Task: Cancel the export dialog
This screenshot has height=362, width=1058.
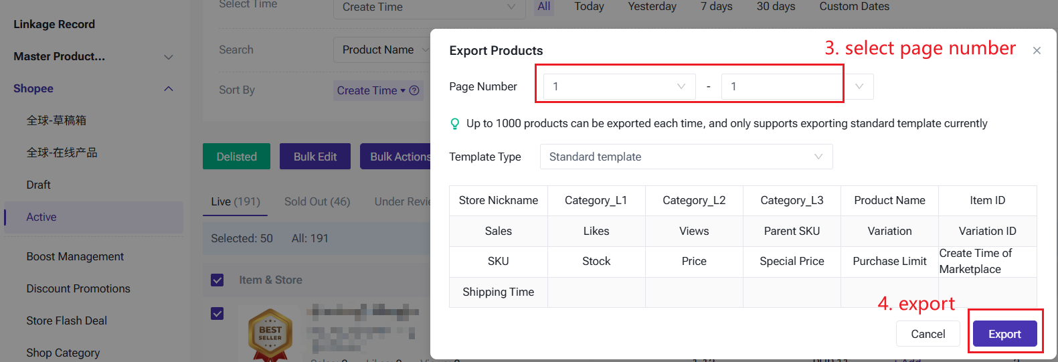Action: tap(928, 334)
